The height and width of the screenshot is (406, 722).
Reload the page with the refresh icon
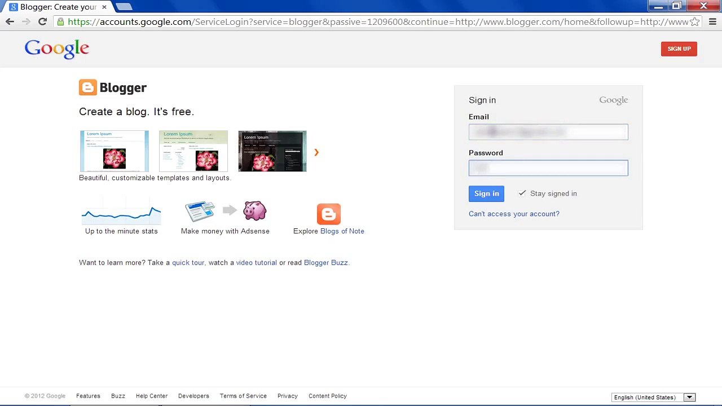click(x=42, y=22)
